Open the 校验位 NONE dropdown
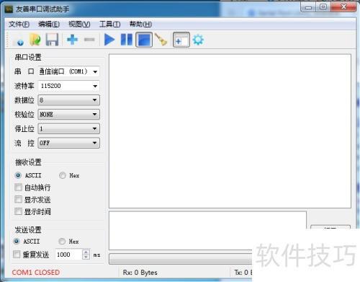This screenshot has width=360, height=282. click(68, 115)
